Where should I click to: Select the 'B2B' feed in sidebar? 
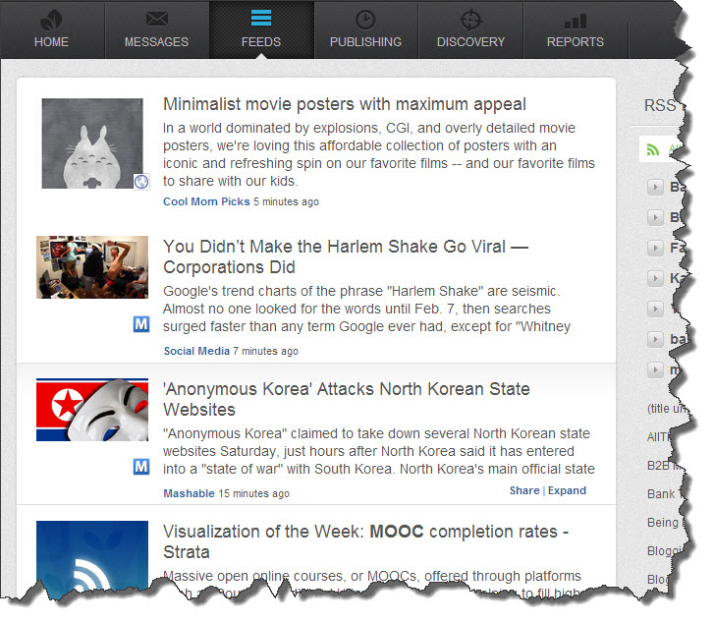(x=664, y=466)
